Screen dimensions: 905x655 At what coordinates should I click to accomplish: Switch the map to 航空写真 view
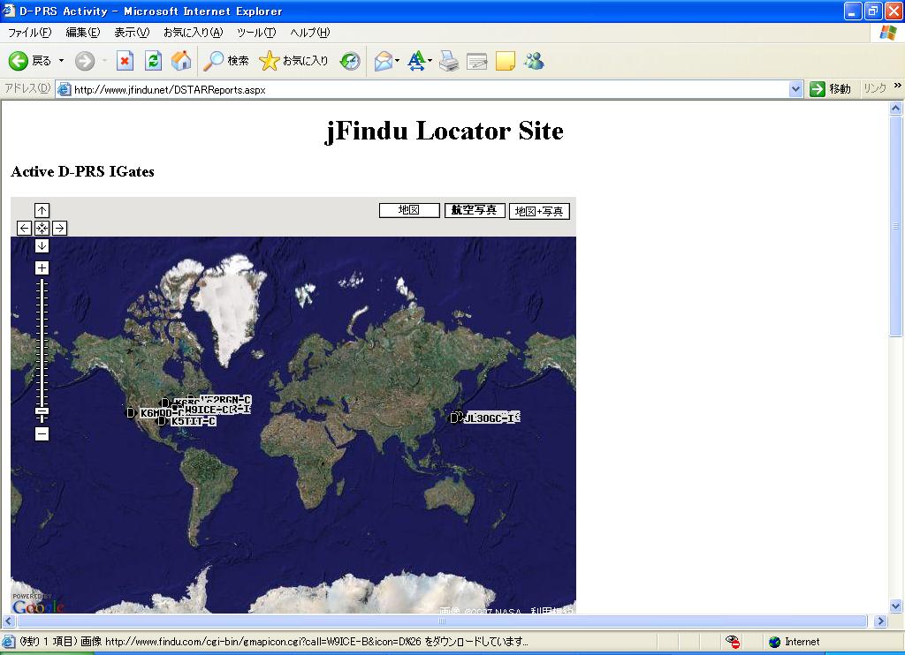475,210
